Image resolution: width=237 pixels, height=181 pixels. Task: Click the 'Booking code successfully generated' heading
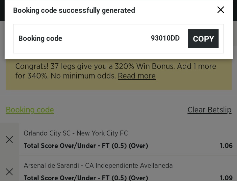pos(74,11)
